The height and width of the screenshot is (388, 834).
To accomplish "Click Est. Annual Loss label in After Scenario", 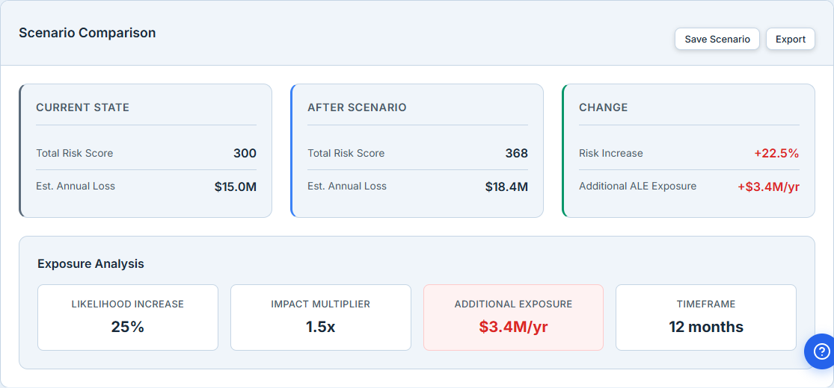I will 347,187.
